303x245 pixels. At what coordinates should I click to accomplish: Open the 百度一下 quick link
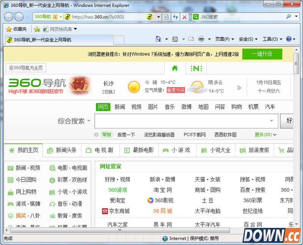click(126, 135)
